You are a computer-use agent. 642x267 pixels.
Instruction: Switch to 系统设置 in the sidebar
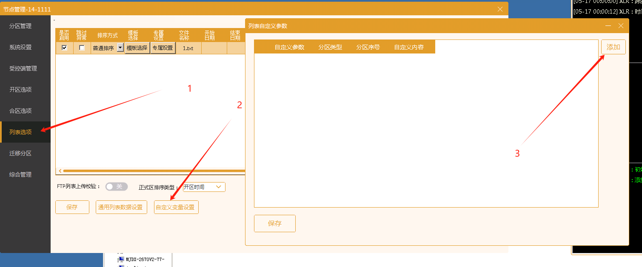[x=20, y=47]
